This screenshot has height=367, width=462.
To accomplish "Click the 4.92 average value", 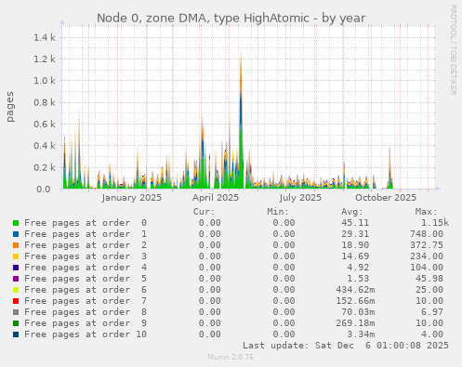I will 358,268.
